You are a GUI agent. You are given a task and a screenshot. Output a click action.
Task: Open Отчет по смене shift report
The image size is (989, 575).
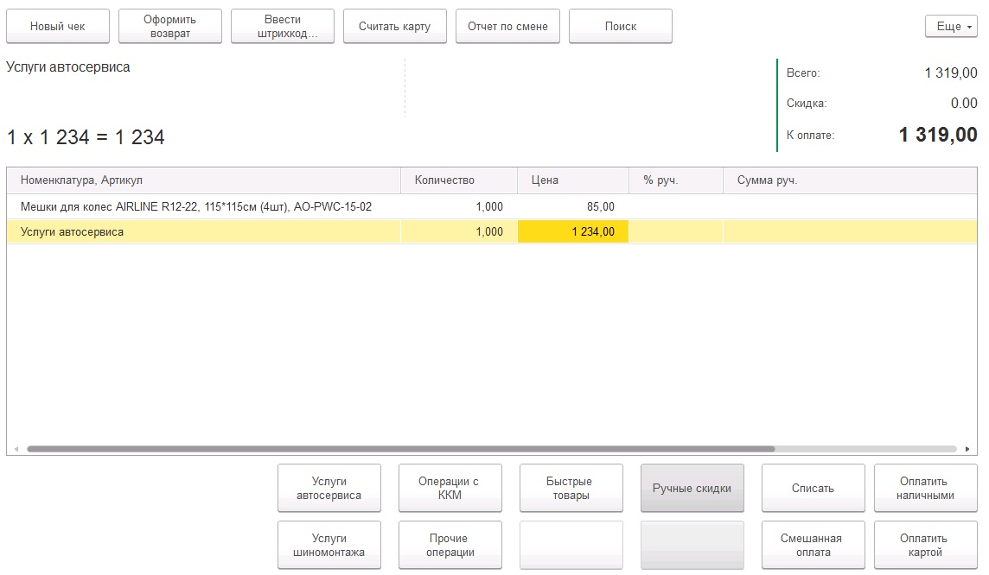pyautogui.click(x=507, y=27)
